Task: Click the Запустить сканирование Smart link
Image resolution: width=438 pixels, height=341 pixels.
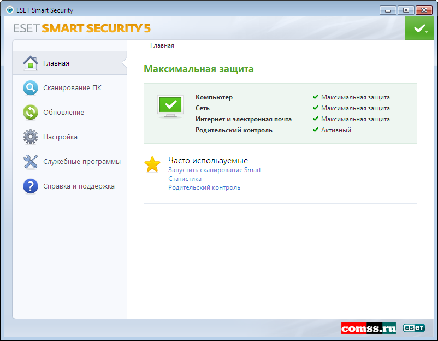Action: (x=215, y=170)
